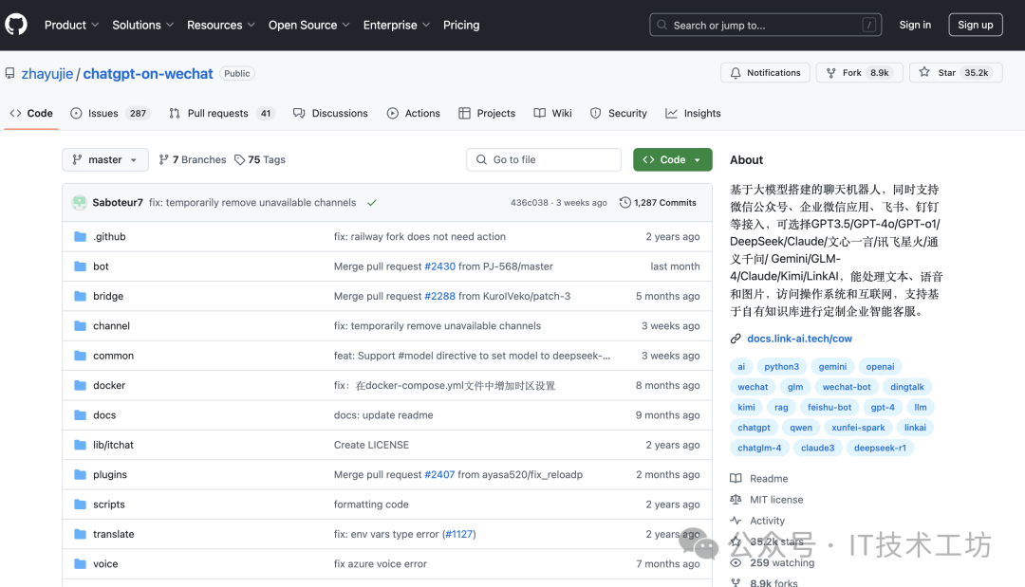The height and width of the screenshot is (587, 1025).
Task: Switch to the Insights tab
Action: tap(693, 113)
